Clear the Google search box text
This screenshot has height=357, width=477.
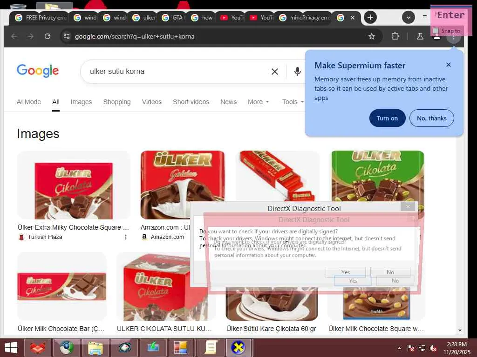tap(275, 72)
